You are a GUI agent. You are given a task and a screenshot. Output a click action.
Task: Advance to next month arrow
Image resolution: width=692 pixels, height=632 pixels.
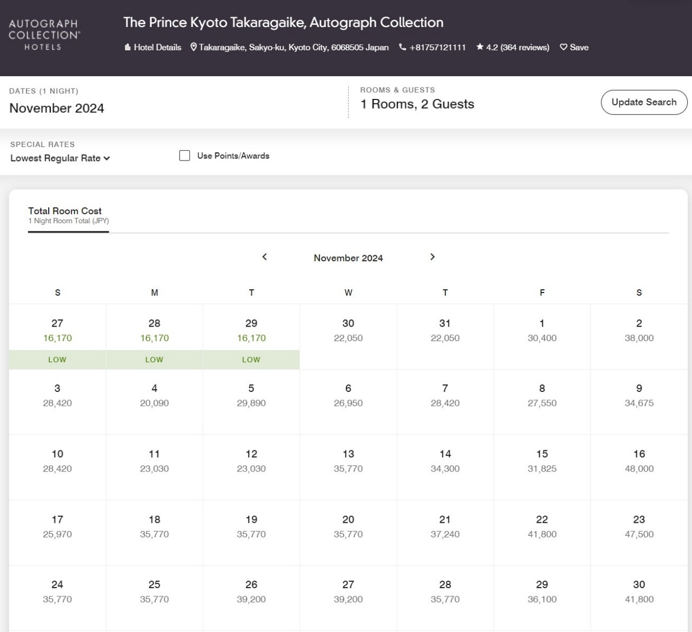[x=432, y=257]
